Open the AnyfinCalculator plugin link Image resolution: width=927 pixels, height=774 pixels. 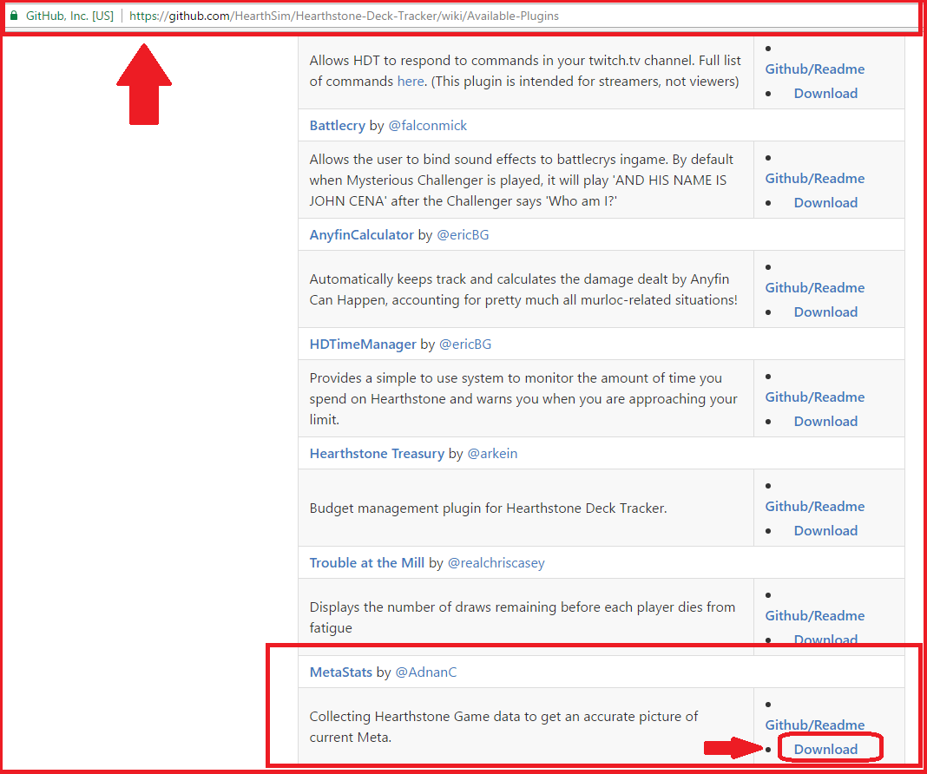[361, 234]
